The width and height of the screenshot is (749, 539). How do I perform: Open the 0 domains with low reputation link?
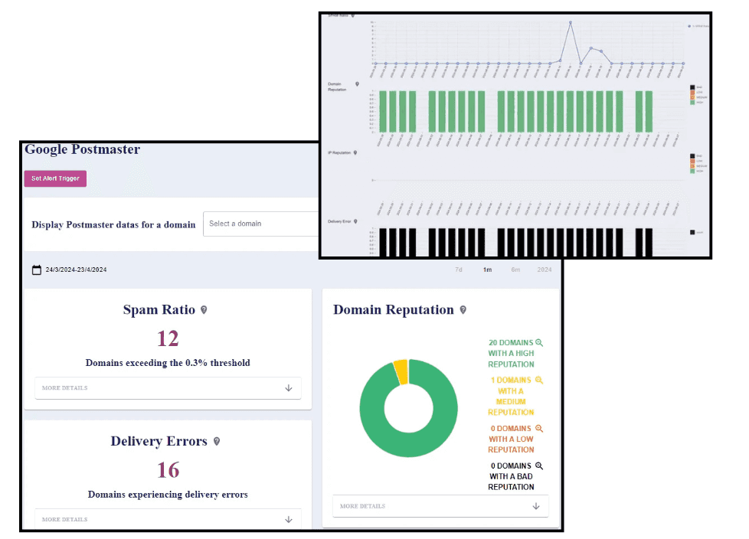click(511, 439)
